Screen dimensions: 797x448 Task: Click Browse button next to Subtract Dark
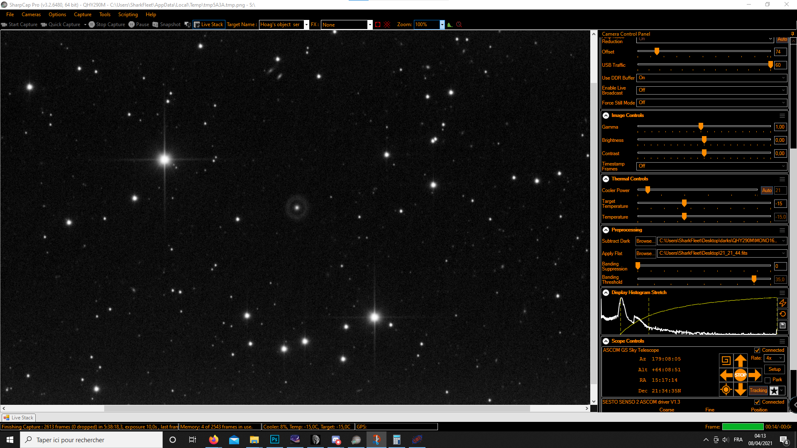coord(645,241)
